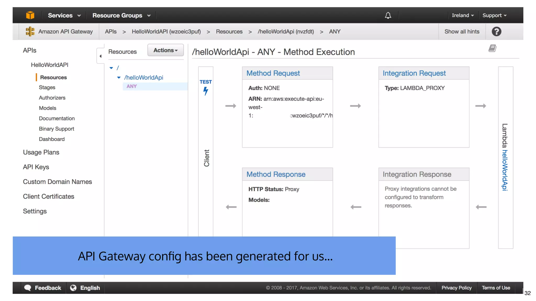Screen dimensions: 536x301
Task: Open Models in the sidebar
Action: tap(48, 108)
